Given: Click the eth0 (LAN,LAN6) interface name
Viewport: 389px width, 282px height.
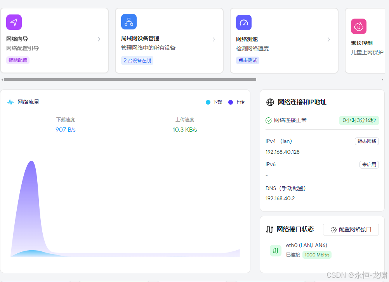Looking at the screenshot, I should [x=307, y=245].
